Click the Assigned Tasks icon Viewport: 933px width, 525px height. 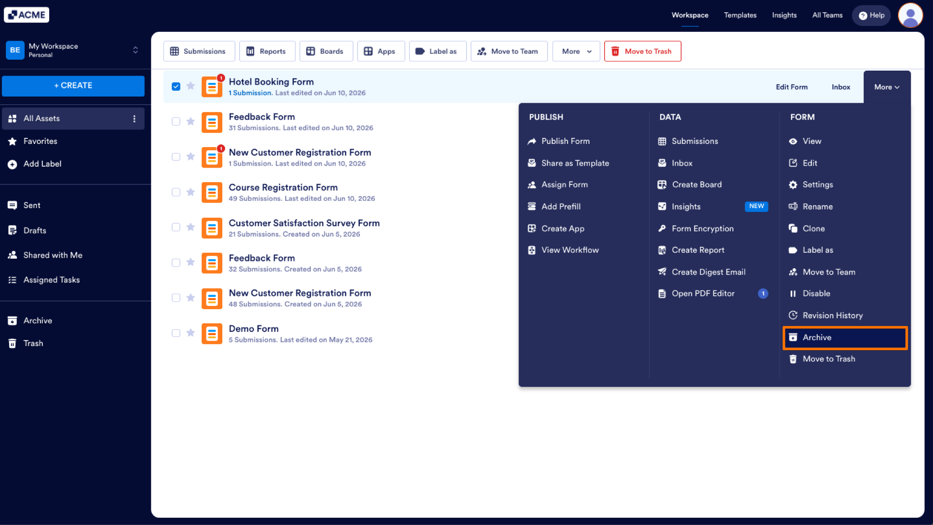click(12, 280)
